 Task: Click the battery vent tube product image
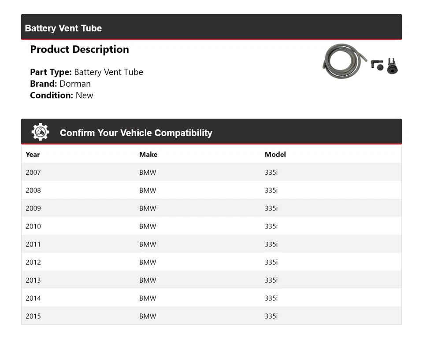pyautogui.click(x=360, y=62)
